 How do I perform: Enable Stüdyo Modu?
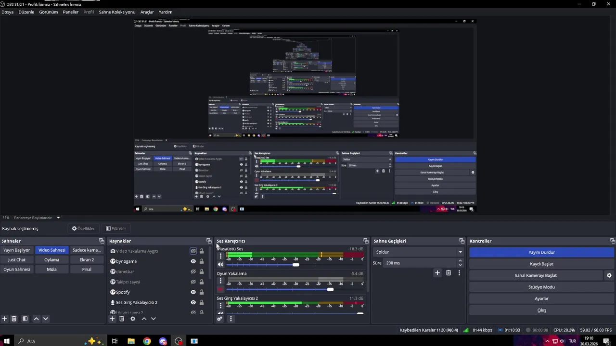[542, 287]
